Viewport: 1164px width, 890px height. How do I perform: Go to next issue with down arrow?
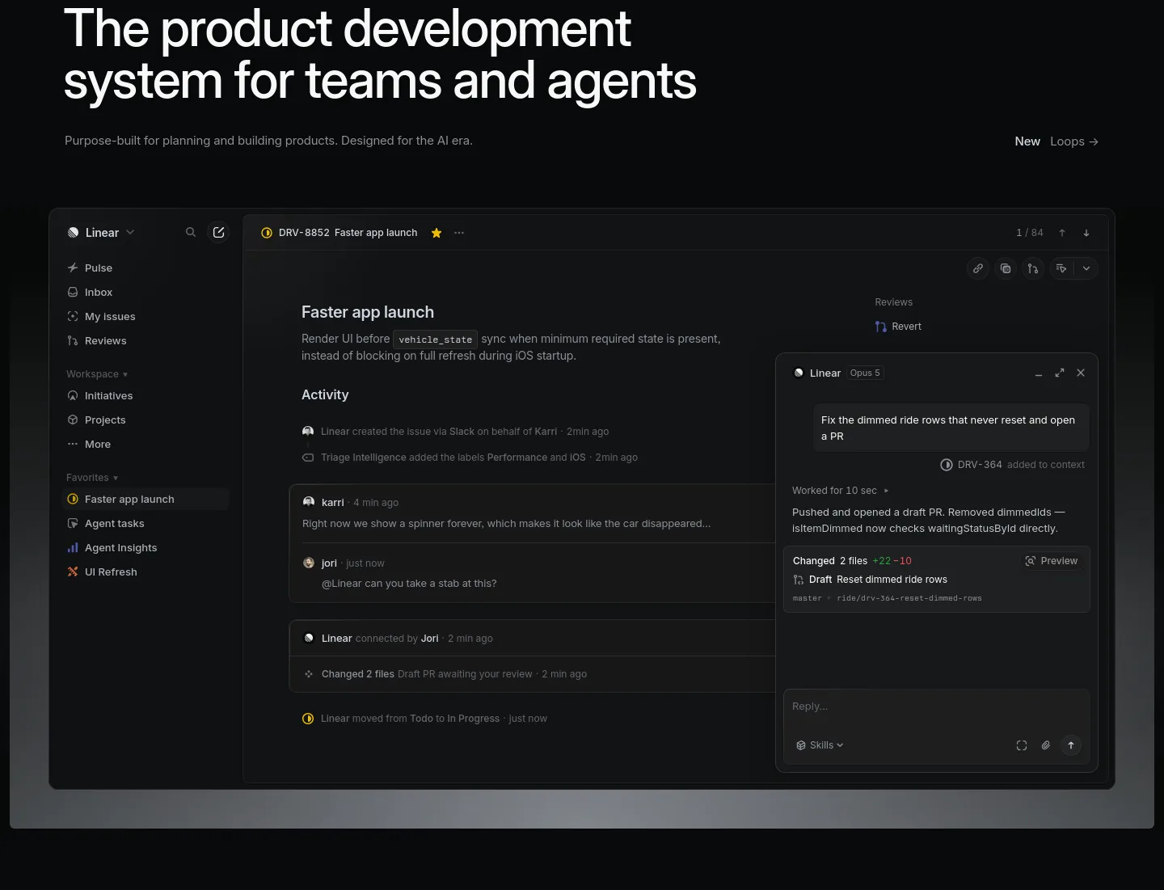point(1086,233)
